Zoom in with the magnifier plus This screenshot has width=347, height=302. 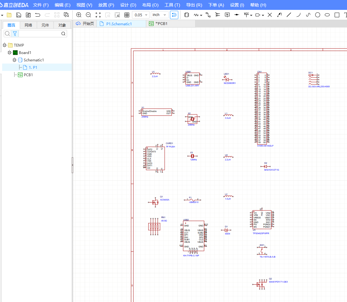tap(78, 15)
